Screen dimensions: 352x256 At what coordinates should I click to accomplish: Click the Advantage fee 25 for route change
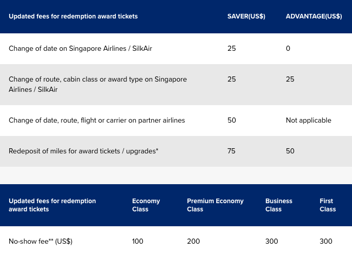(290, 80)
